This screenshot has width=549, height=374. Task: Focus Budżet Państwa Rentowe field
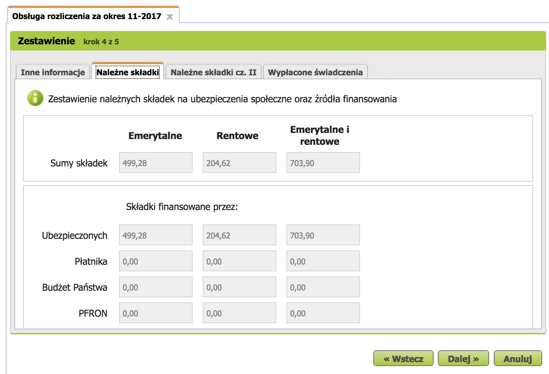[x=240, y=287]
